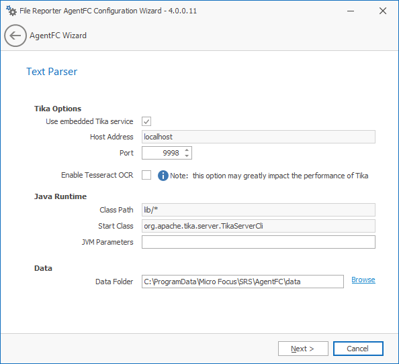Click the Host Address field
Screen dimensions: 399x364
[x=259, y=137]
